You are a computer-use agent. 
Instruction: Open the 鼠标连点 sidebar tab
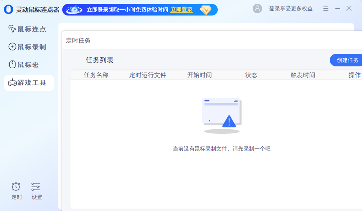[29, 29]
